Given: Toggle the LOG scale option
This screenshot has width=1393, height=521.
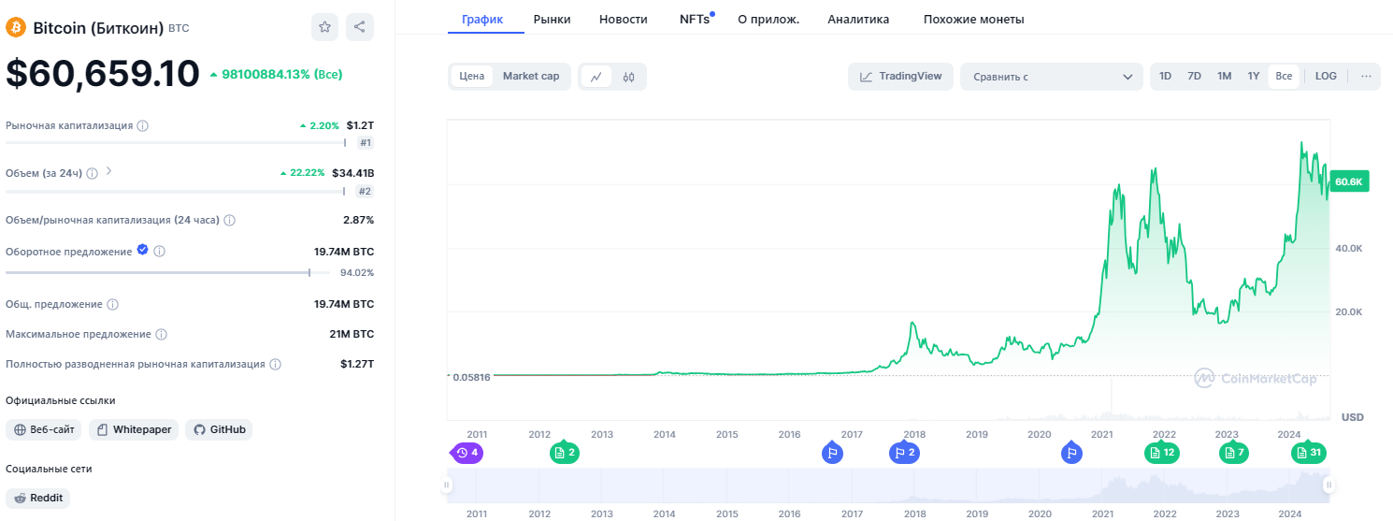Looking at the screenshot, I should click(1326, 77).
